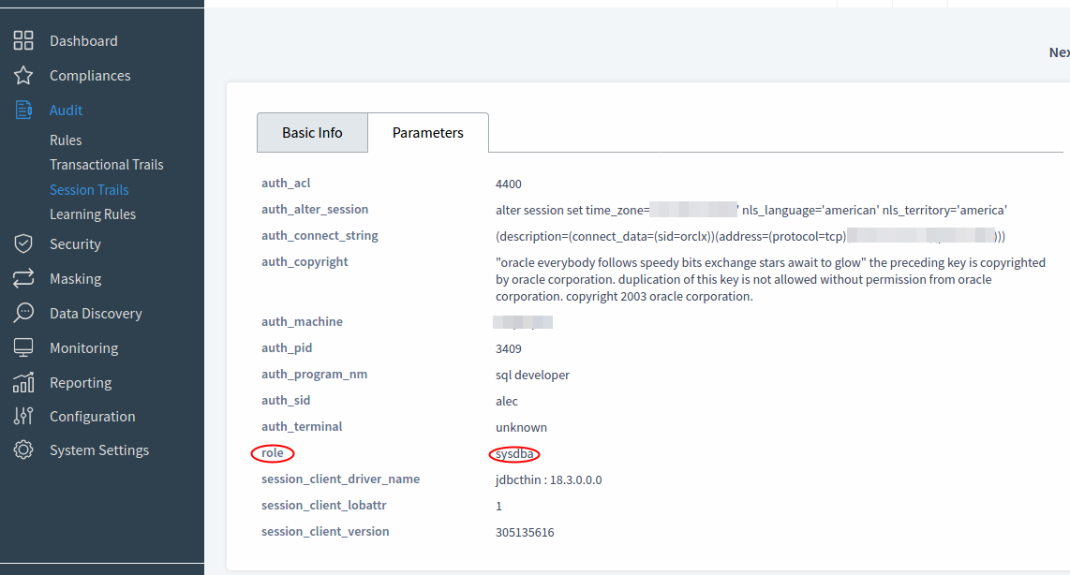Image resolution: width=1070 pixels, height=575 pixels.
Task: Open the Transactional Trails page
Action: (x=106, y=164)
